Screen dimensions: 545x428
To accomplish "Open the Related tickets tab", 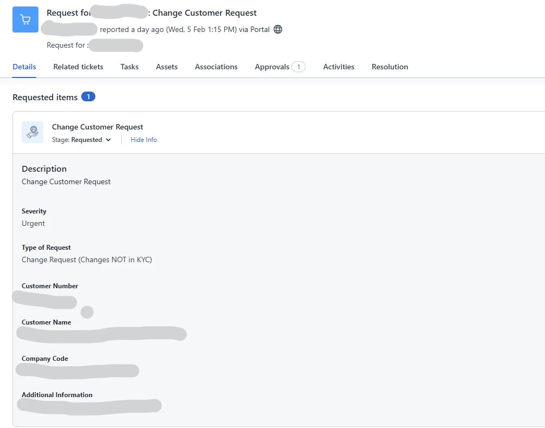I will pos(78,67).
